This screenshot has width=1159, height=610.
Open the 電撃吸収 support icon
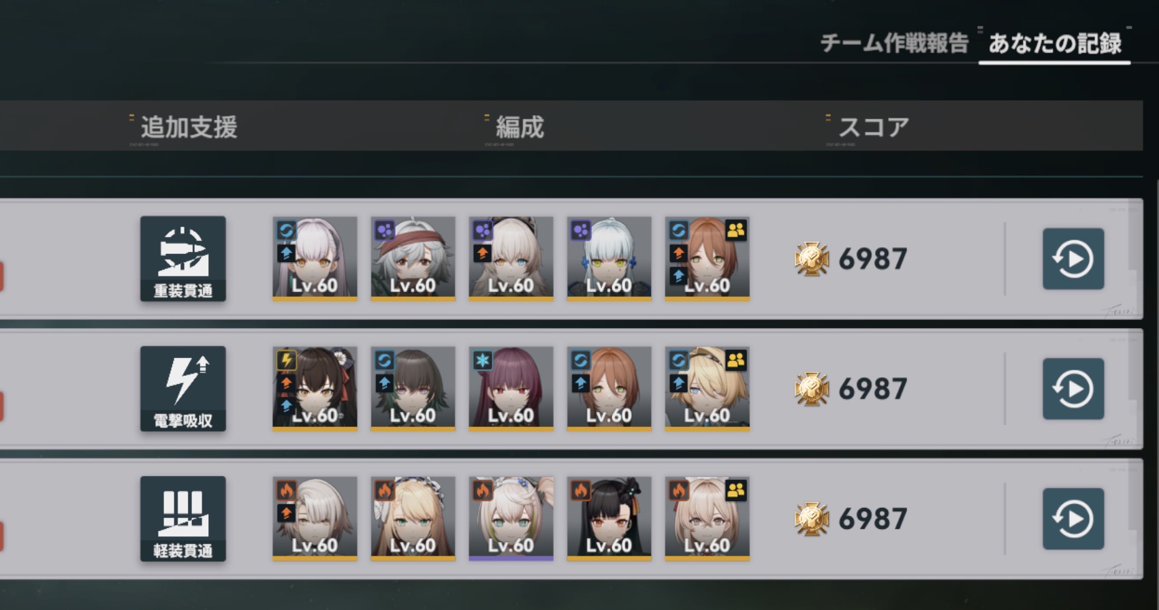[183, 389]
